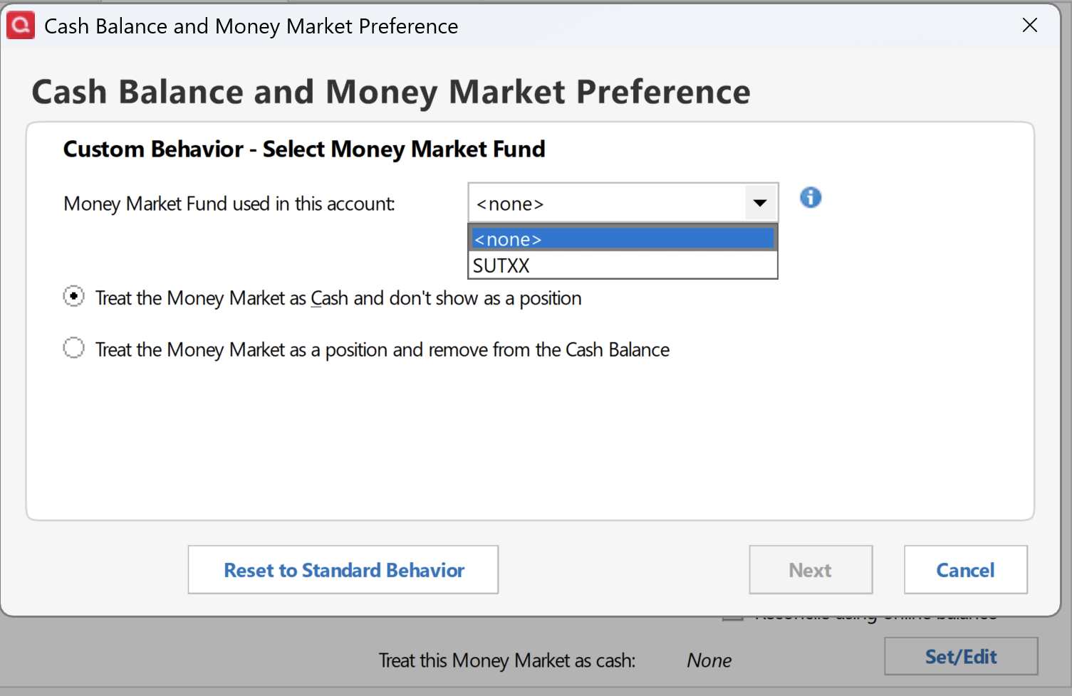Click the large 'Cash Balance and Money Market Preference' heading
Image resolution: width=1072 pixels, height=696 pixels.
tap(391, 93)
